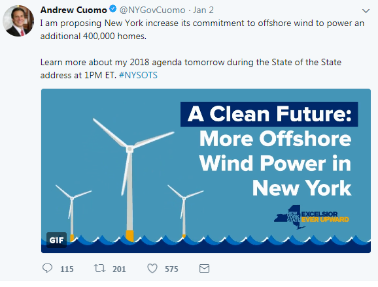Retweet using the retweet arrows icon
378x287 pixels.
99,268
